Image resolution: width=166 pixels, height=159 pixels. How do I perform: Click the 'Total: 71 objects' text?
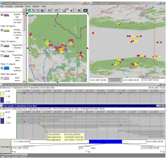pos(8,64)
